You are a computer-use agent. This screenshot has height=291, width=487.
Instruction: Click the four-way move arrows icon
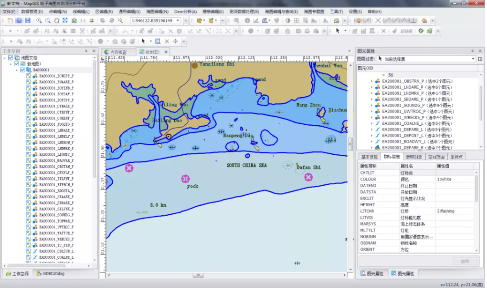(x=176, y=41)
